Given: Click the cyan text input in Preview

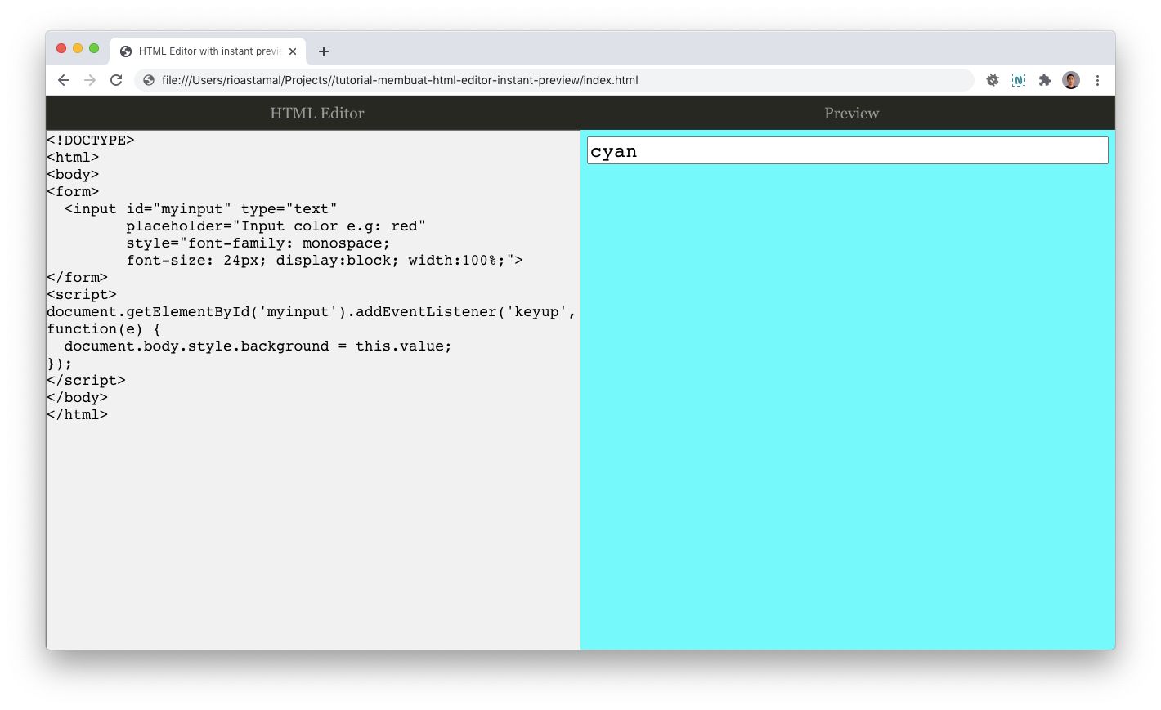Looking at the screenshot, I should coord(848,150).
